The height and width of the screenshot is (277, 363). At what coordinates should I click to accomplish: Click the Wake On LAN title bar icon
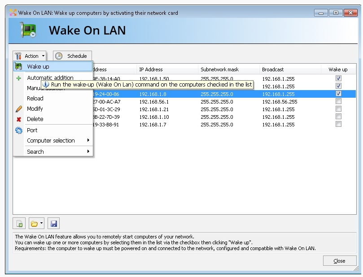click(x=13, y=13)
